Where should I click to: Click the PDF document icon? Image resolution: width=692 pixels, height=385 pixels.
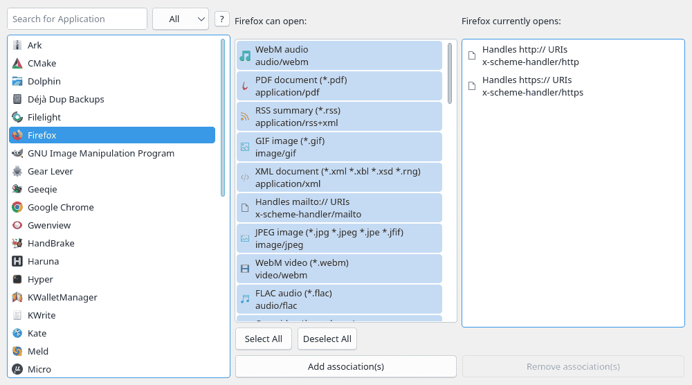coord(245,86)
